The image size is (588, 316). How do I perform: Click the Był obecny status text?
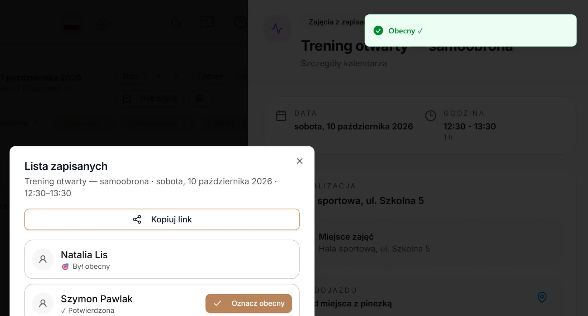pyautogui.click(x=91, y=267)
